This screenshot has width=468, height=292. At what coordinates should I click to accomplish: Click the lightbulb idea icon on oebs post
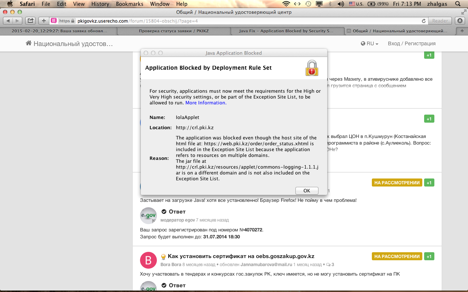(x=163, y=257)
